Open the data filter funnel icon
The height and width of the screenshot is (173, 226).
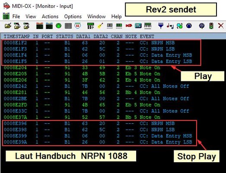[161, 26]
